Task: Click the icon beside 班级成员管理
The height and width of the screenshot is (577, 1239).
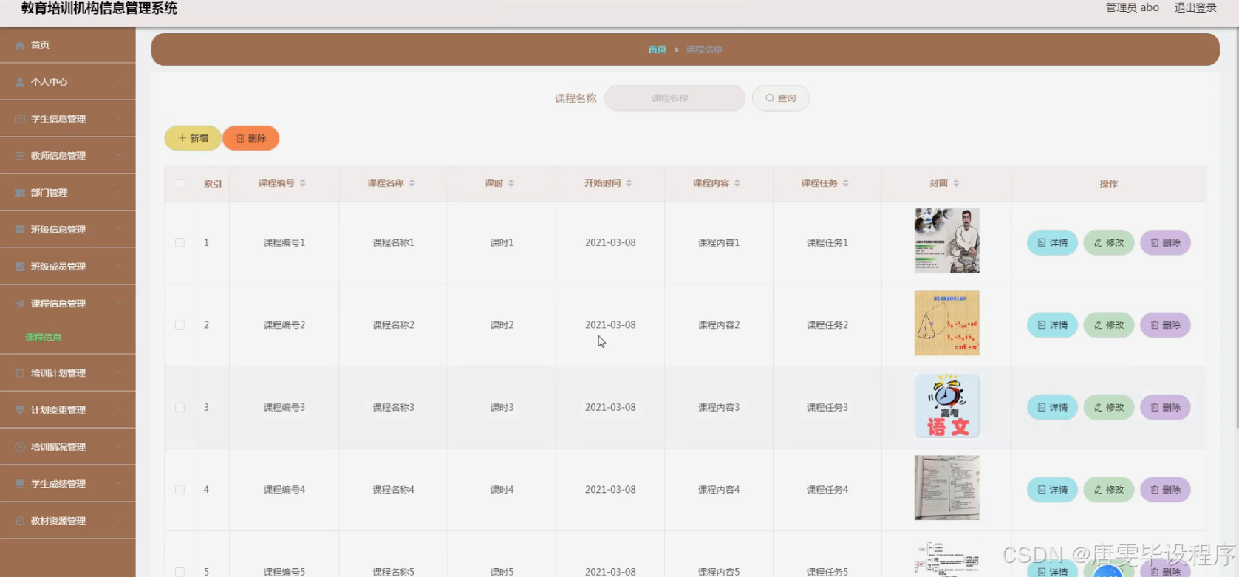Action: tap(20, 267)
